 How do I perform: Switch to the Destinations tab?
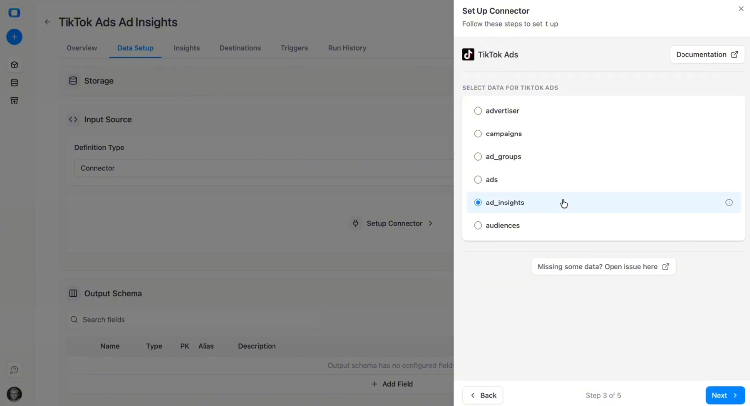tap(240, 48)
